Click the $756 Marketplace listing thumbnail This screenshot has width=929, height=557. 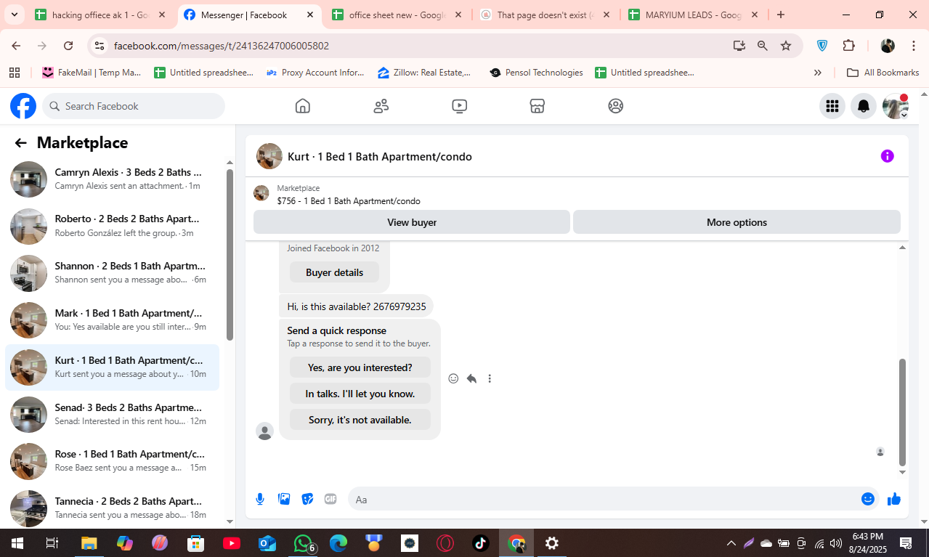(x=261, y=193)
